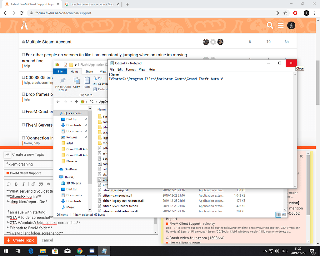
Task: Click Notepad vertical scrollbar down arrow
Action: click(295, 186)
